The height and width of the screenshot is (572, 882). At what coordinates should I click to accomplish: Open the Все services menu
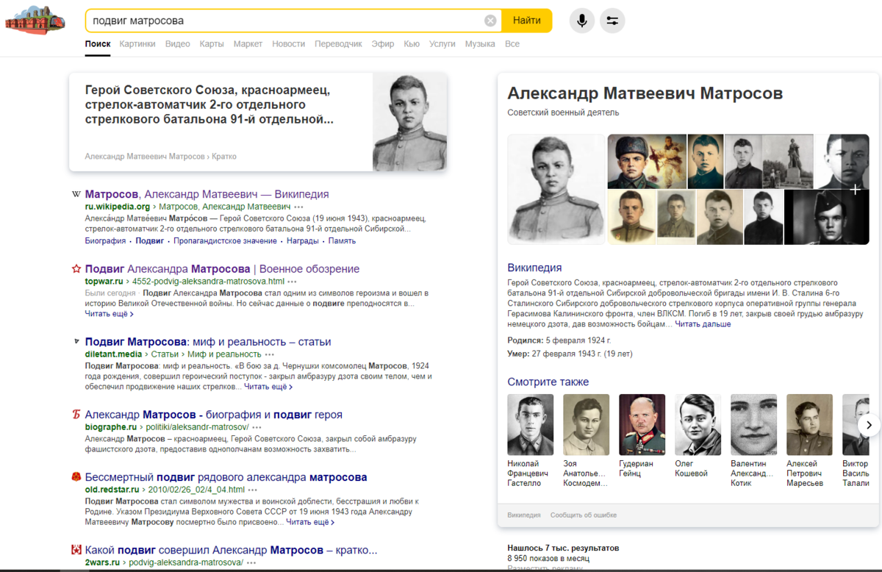[x=512, y=44]
